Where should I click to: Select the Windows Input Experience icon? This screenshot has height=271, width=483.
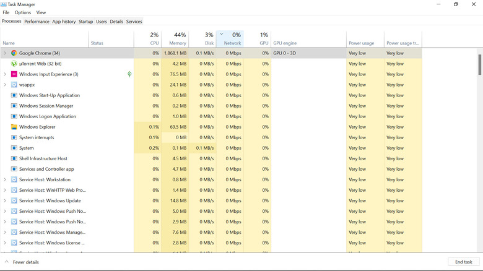pyautogui.click(x=14, y=74)
